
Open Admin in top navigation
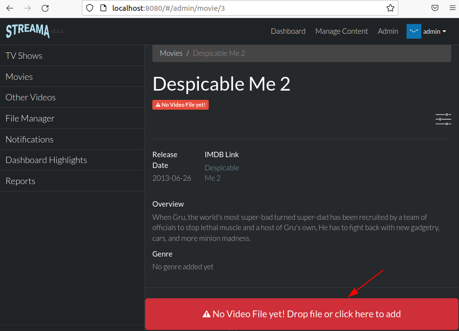[388, 31]
